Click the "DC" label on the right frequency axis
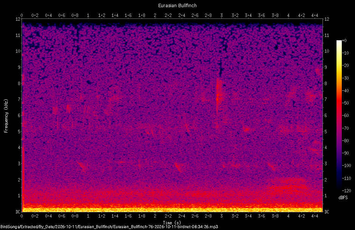 [x=327, y=212]
